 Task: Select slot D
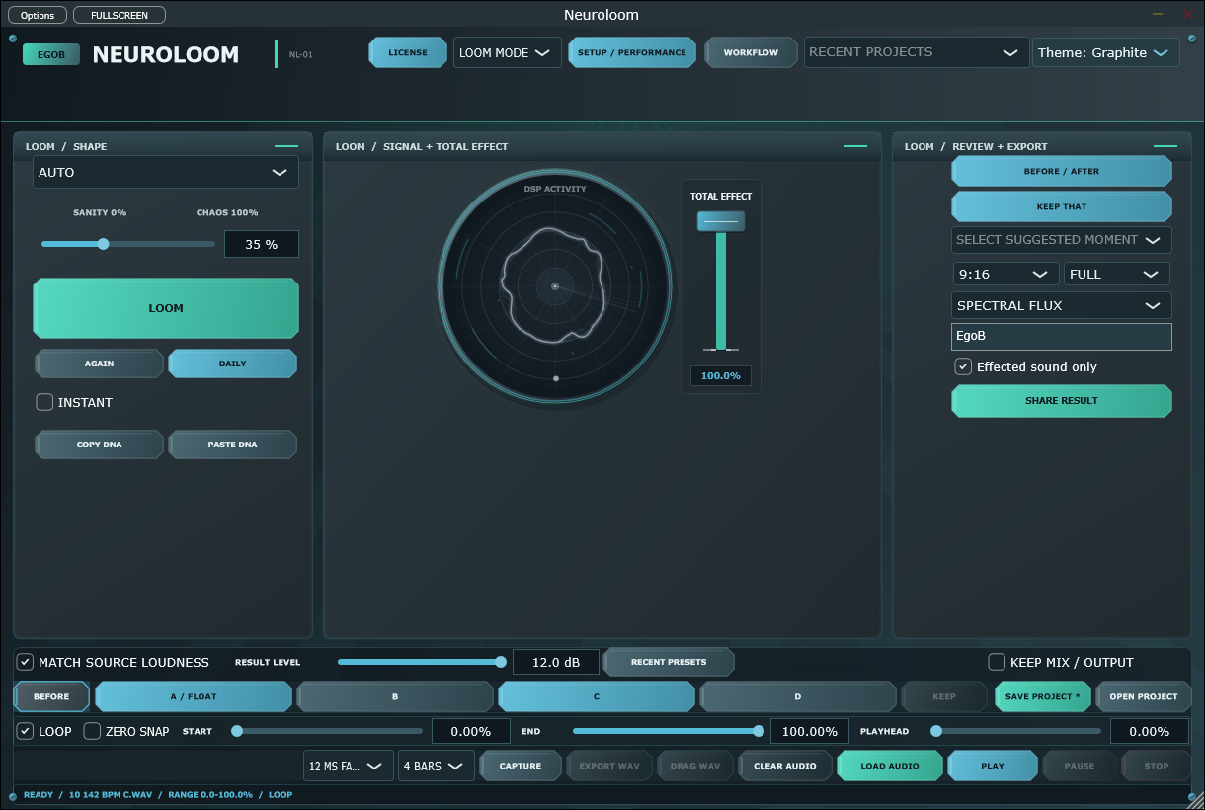(x=798, y=696)
